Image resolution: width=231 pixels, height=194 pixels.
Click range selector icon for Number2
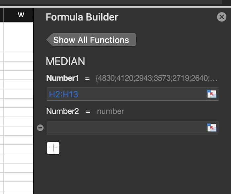[212, 127]
